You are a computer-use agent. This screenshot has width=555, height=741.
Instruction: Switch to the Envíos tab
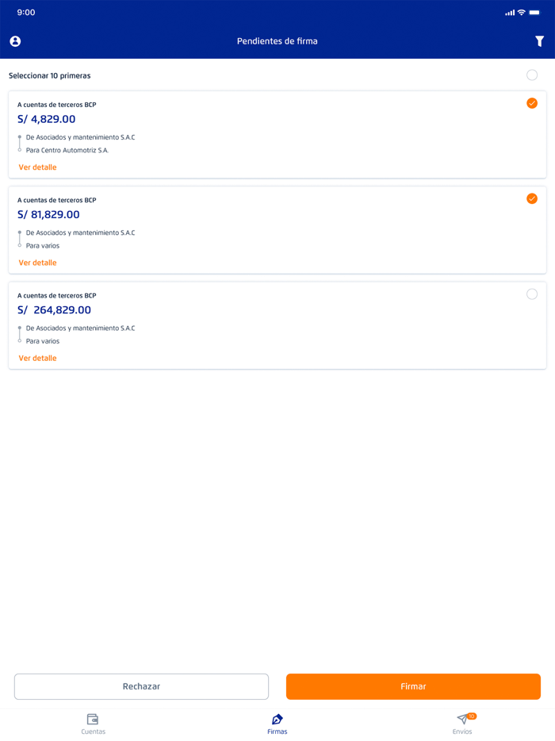[462, 724]
